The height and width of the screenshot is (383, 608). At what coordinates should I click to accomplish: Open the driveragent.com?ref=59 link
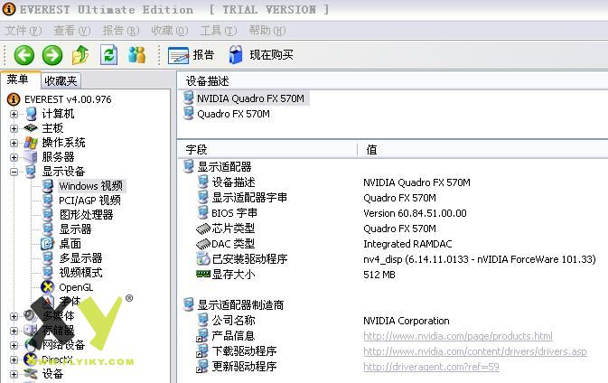tap(431, 367)
